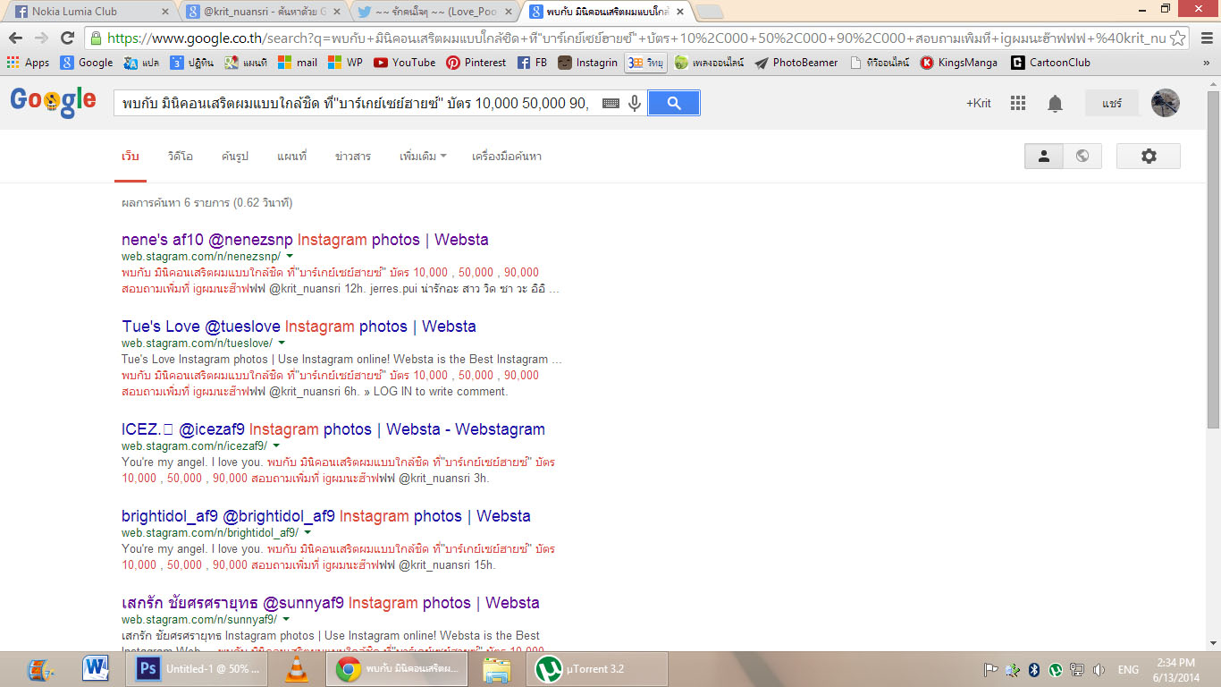
Task: Open Microsoft Word from the taskbar
Action: click(96, 669)
